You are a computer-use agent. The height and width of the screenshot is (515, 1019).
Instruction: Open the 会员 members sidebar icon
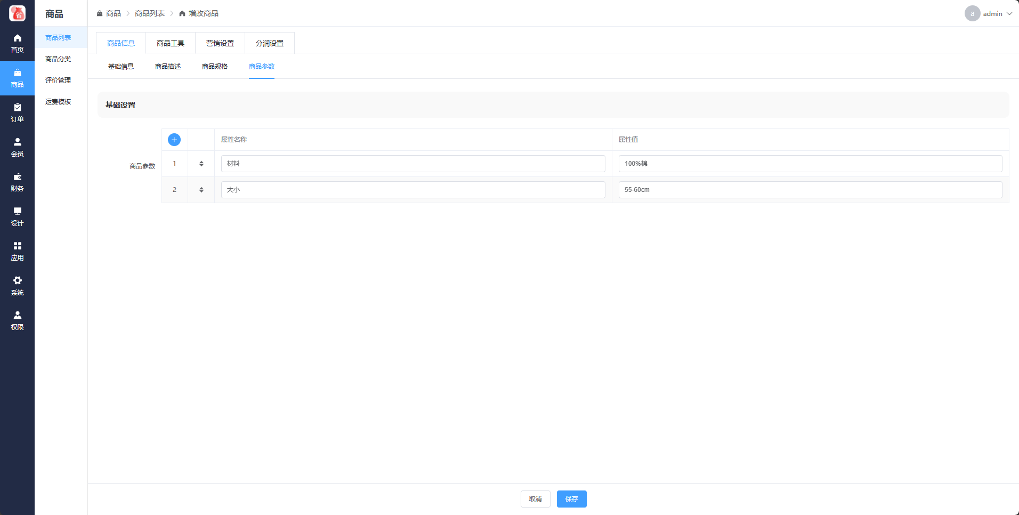17,147
